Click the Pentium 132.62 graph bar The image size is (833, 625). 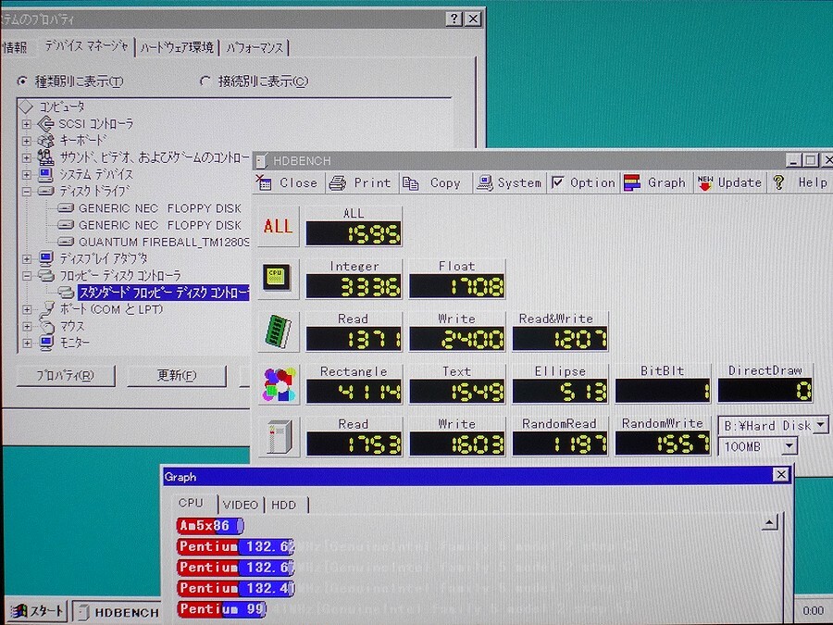pos(235,546)
